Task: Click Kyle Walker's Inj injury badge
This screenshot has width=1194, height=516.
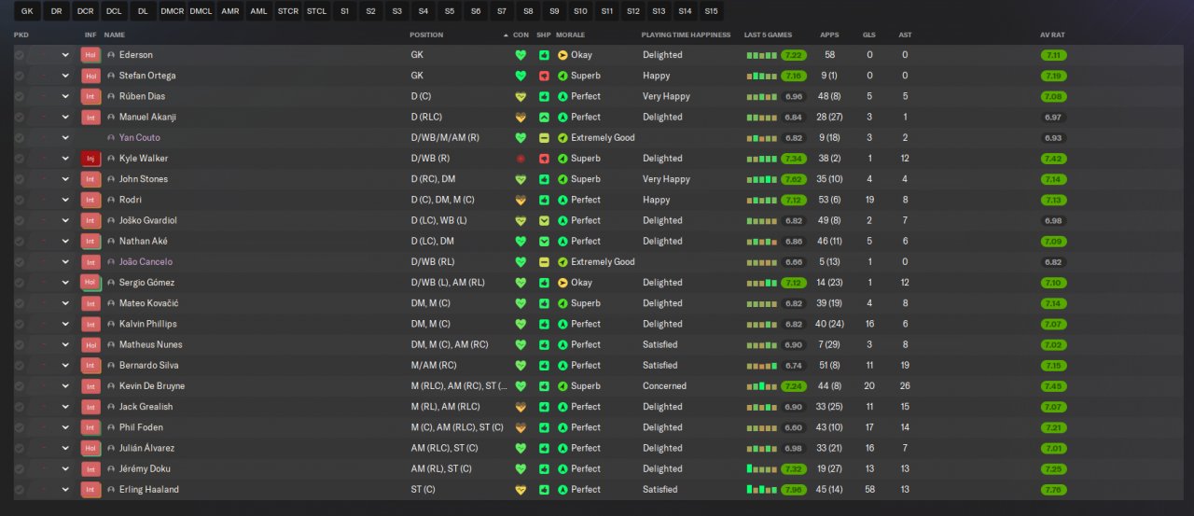Action: [x=90, y=159]
